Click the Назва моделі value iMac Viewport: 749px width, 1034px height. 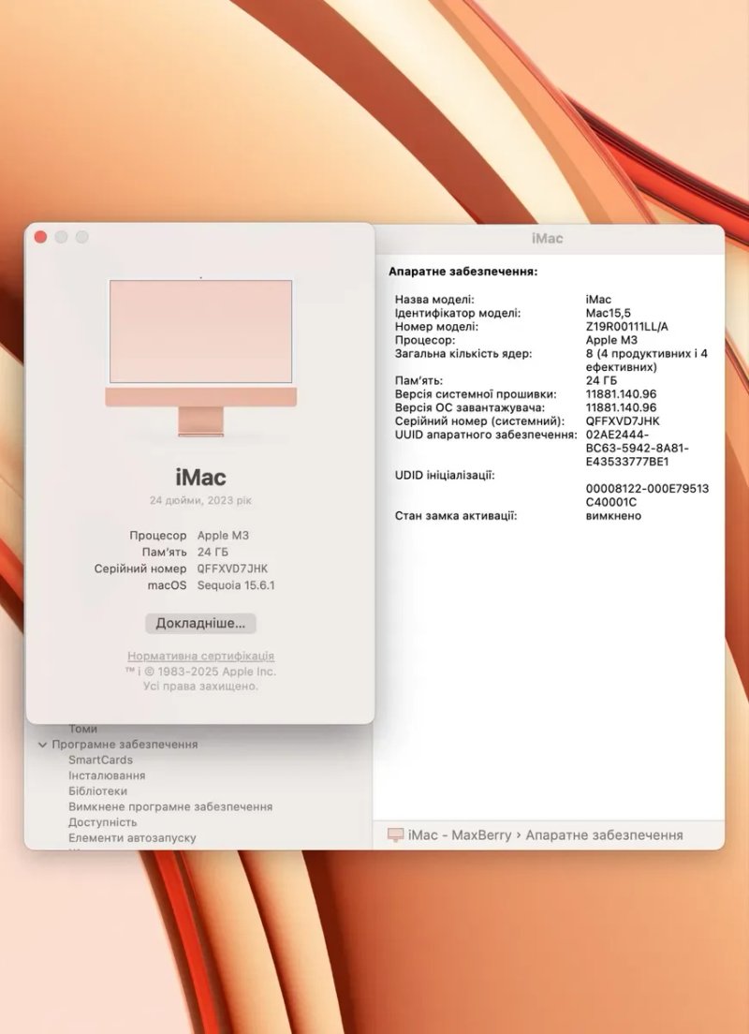[598, 300]
